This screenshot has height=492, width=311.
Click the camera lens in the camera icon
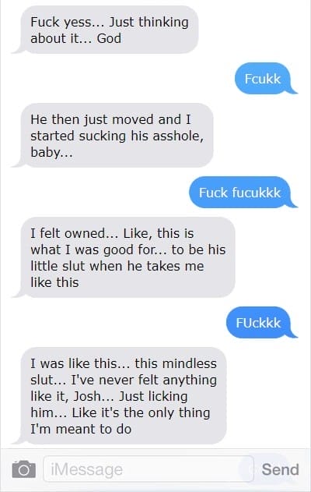pyautogui.click(x=23, y=470)
